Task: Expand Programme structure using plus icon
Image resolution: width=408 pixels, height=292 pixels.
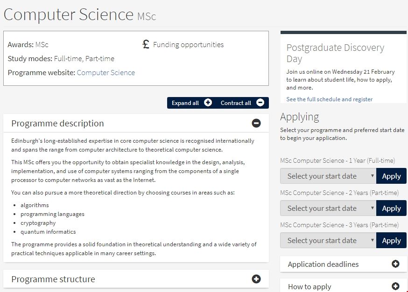Action: [256, 279]
